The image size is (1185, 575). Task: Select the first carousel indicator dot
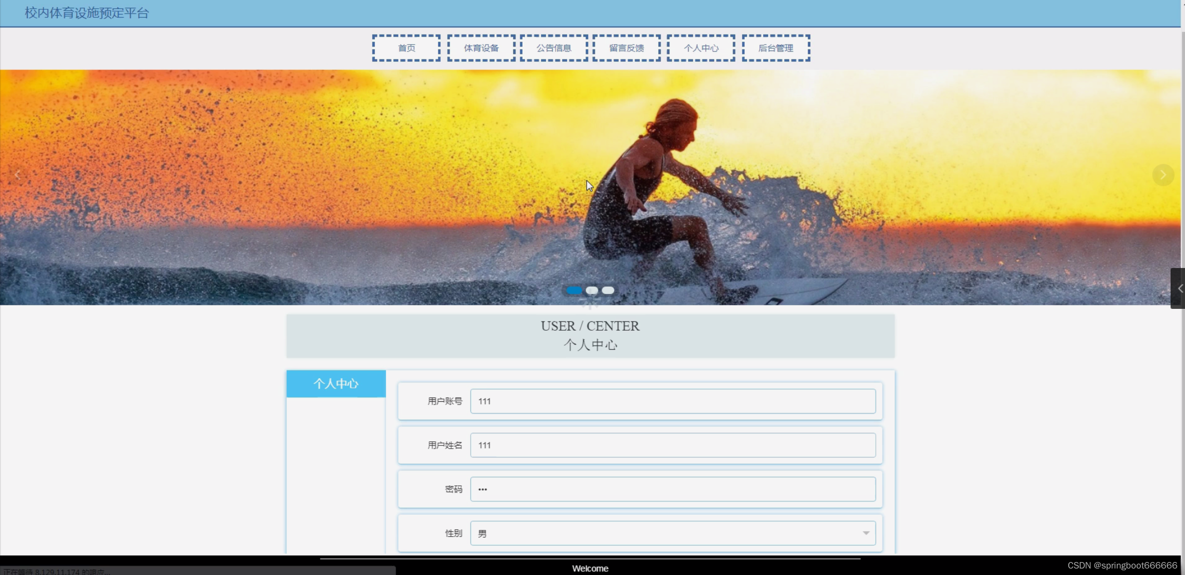click(x=574, y=290)
